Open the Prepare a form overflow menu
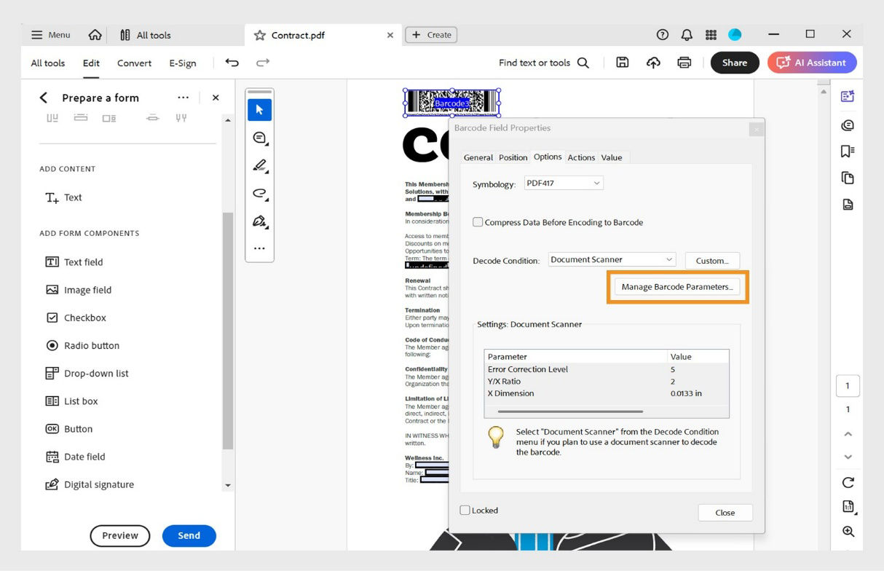 [x=183, y=97]
